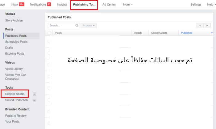Viewport: 216px width, 129px height.
Task: Open Expiring Posts
Action: point(15,54)
